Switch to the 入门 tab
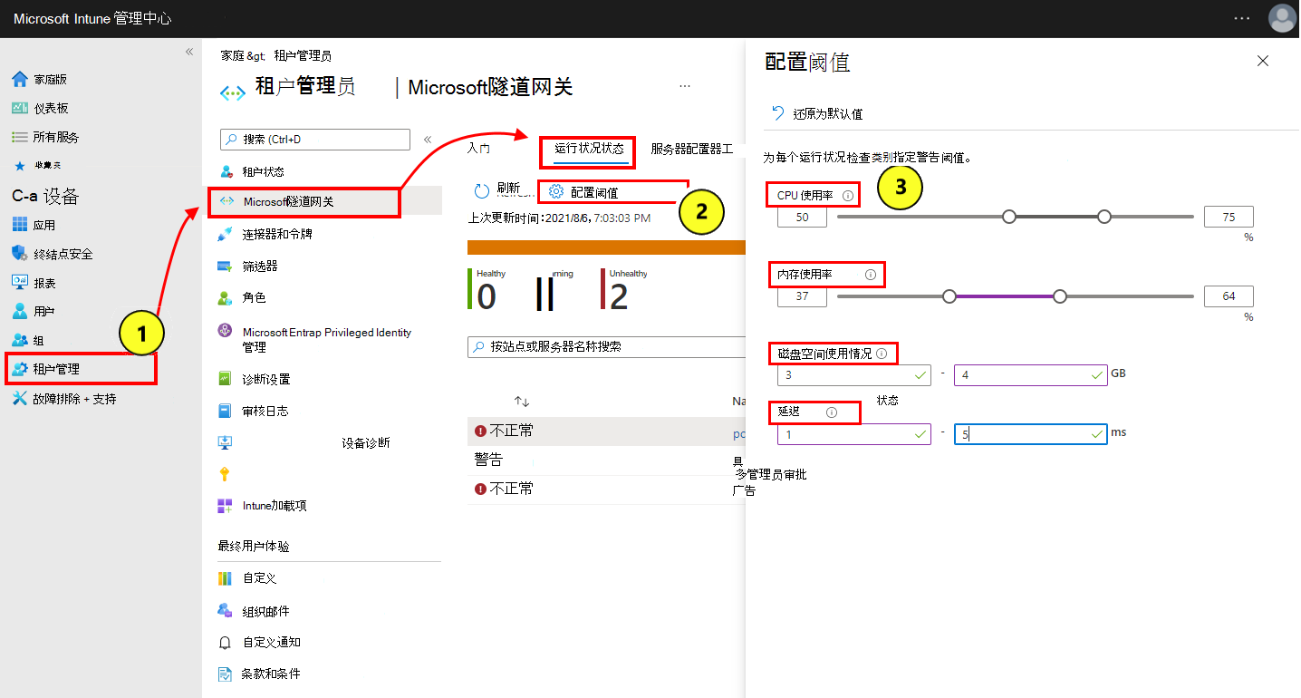 pos(478,149)
